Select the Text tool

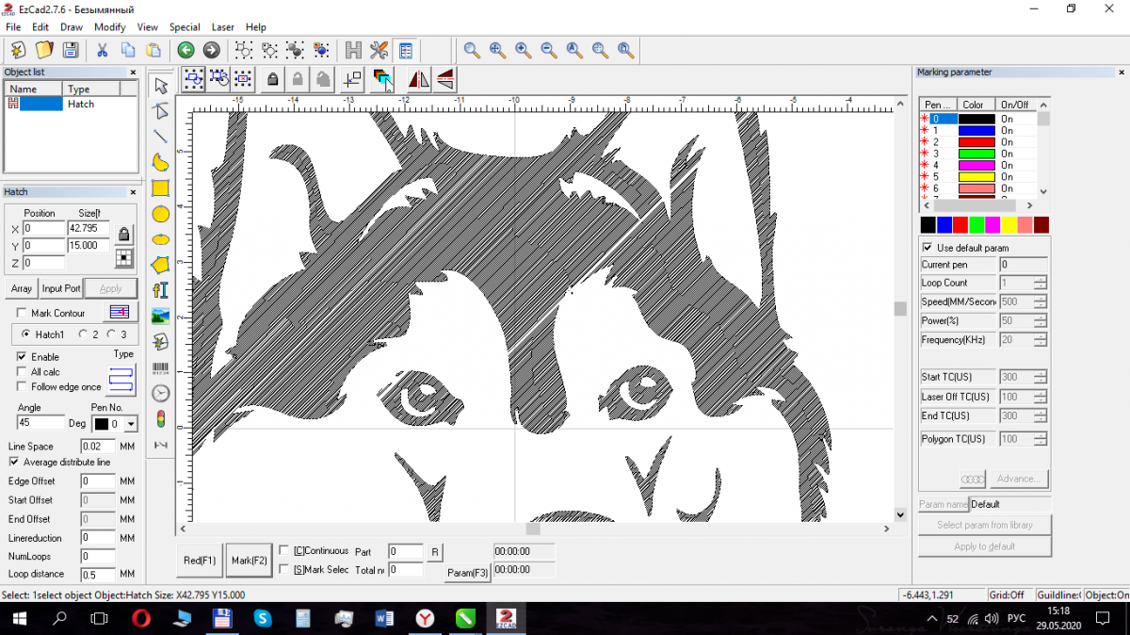[161, 290]
